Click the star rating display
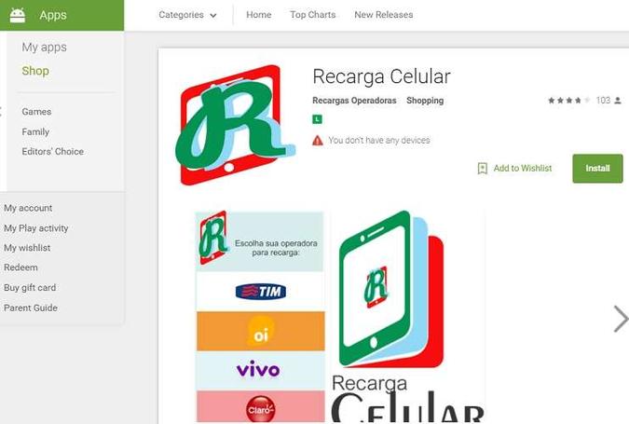This screenshot has width=629, height=424. pos(568,101)
